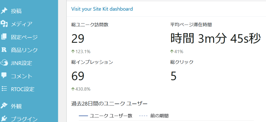This screenshot has width=266, height=122.
Task: Follow the Visit your Site Kit dashboard link
Action: 102,9
